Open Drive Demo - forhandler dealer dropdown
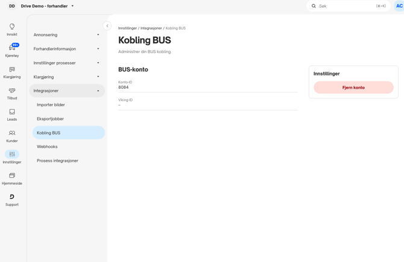This screenshot has width=404, height=262. point(47,6)
